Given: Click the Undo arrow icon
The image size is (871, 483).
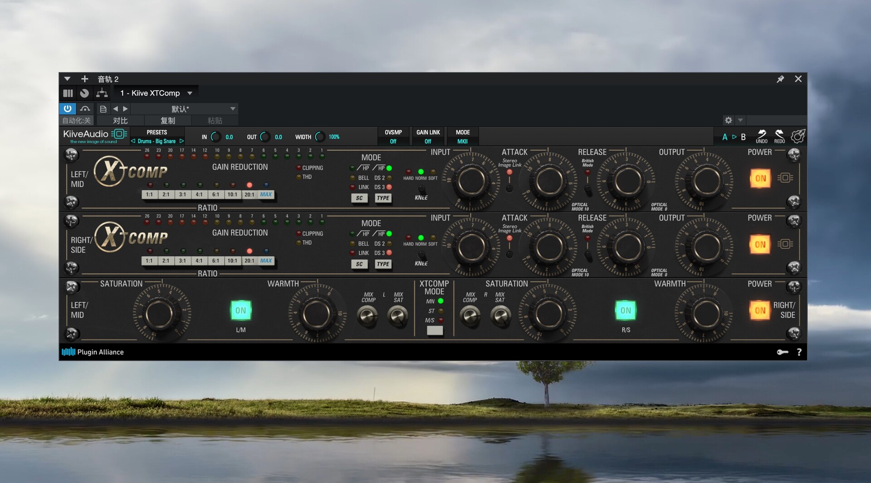Looking at the screenshot, I should tap(762, 134).
